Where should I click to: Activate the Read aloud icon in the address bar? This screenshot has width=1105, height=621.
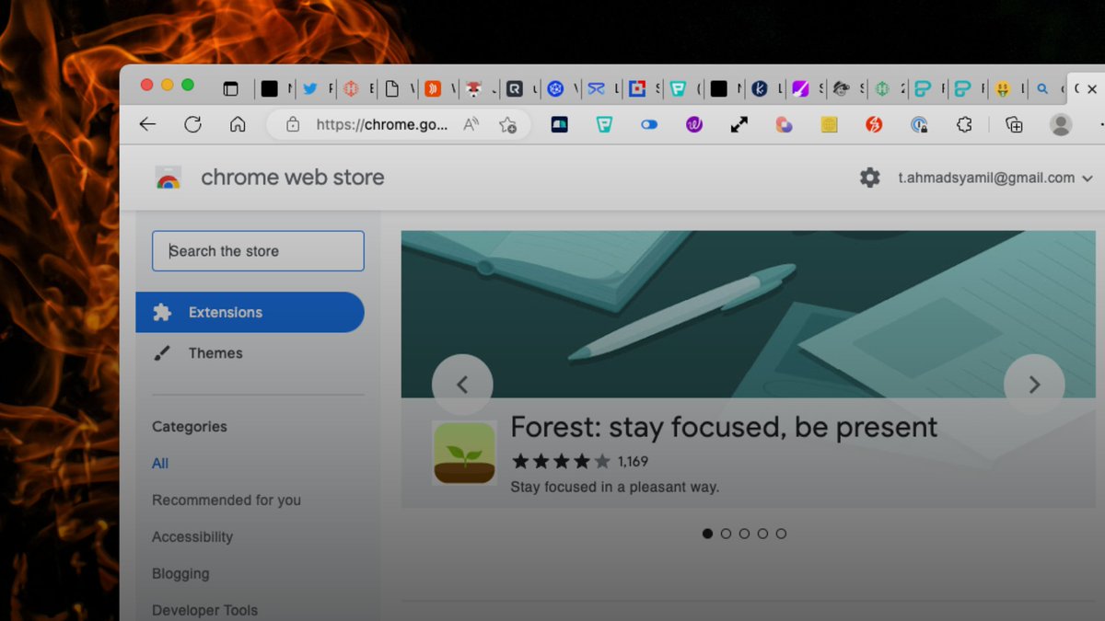tap(471, 124)
